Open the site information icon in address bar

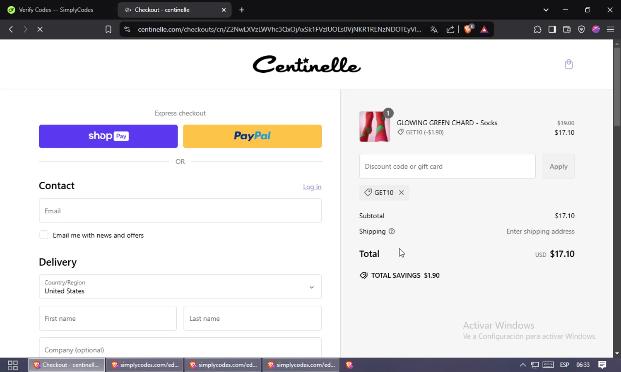click(128, 29)
